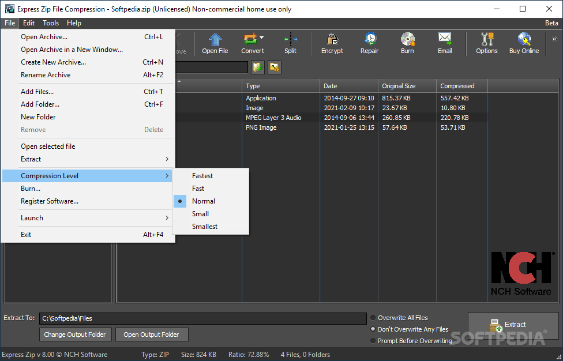Click the green-arrow folder icon beside the path field
Viewport: 563px width, 361px height.
pos(258,67)
